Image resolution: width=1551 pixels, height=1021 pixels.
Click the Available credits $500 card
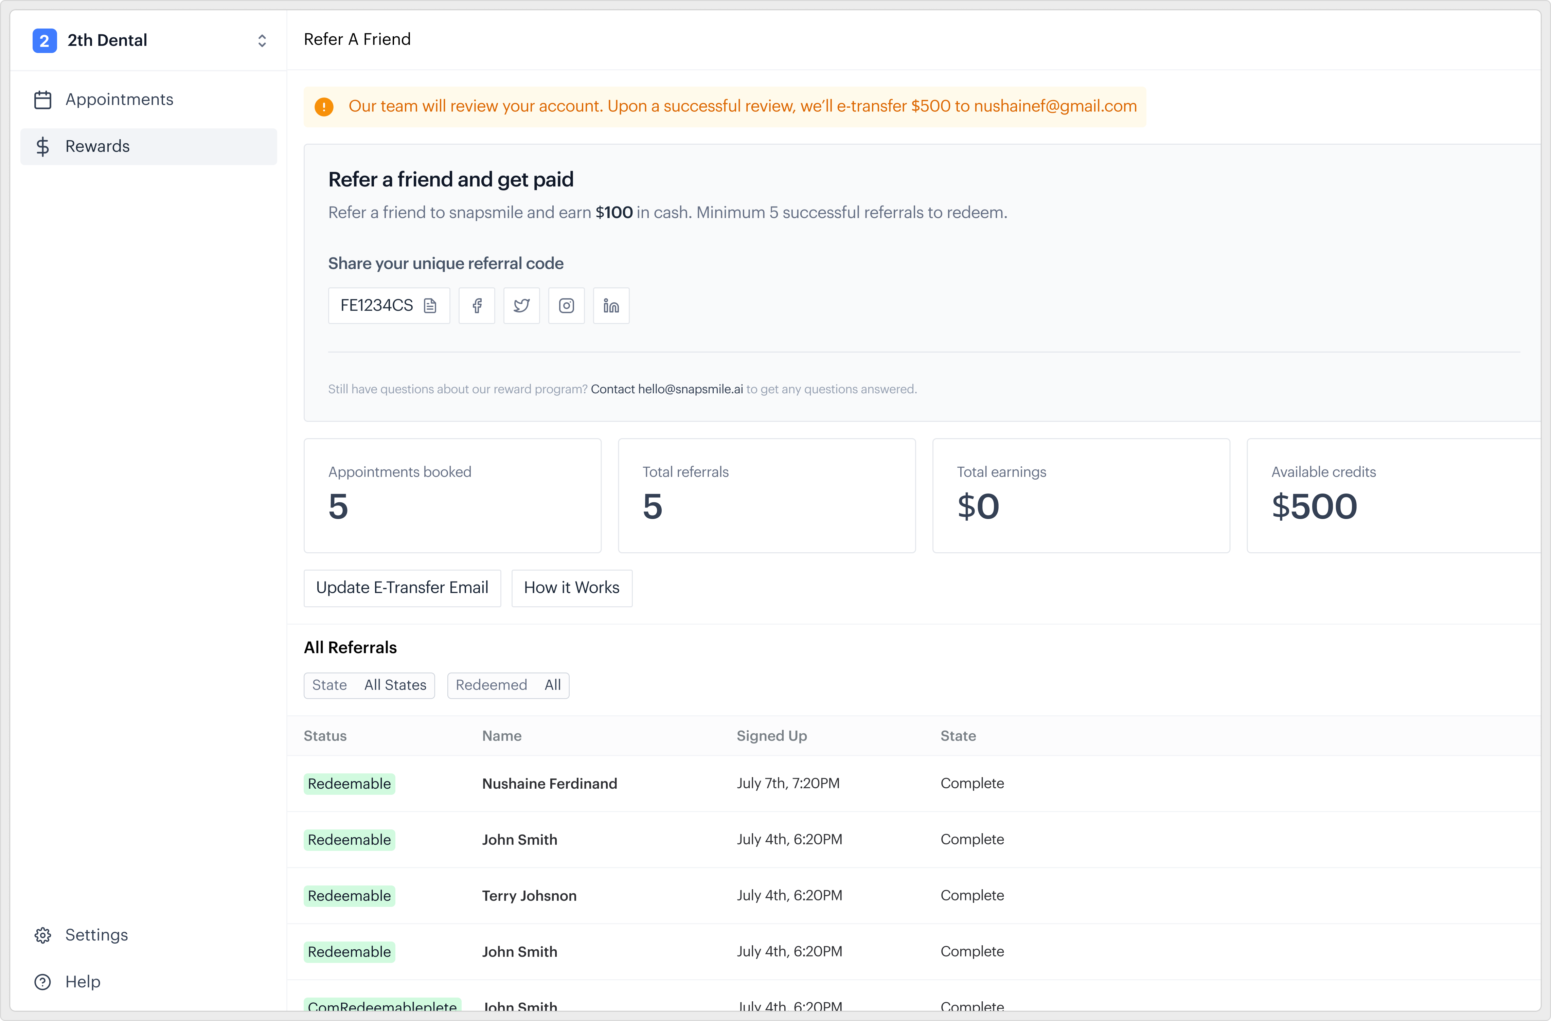click(1394, 496)
